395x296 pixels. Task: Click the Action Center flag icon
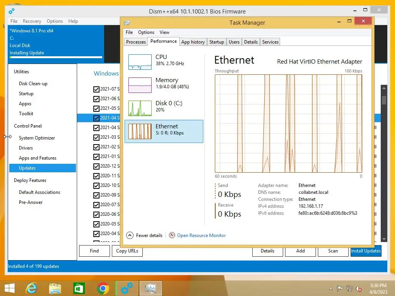[340, 289]
